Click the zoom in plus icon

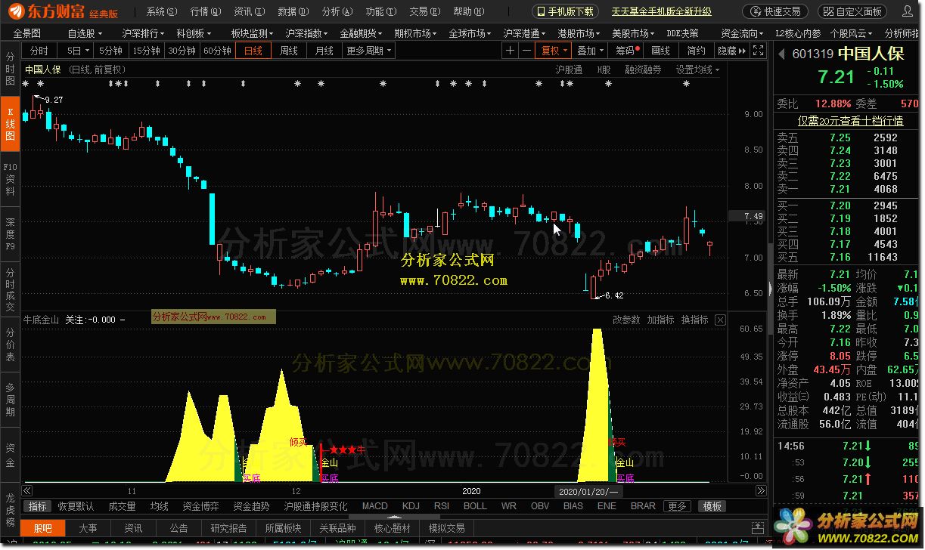[511, 51]
